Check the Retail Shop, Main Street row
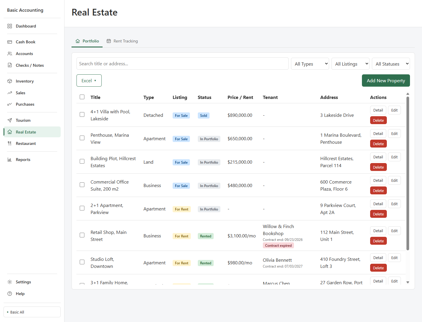Image resolution: width=422 pixels, height=322 pixels. [x=82, y=235]
